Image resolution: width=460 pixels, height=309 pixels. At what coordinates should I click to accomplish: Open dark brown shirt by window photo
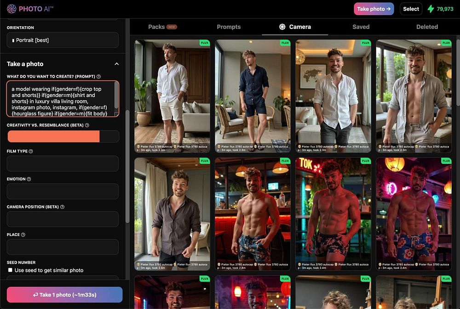[x=172, y=214]
